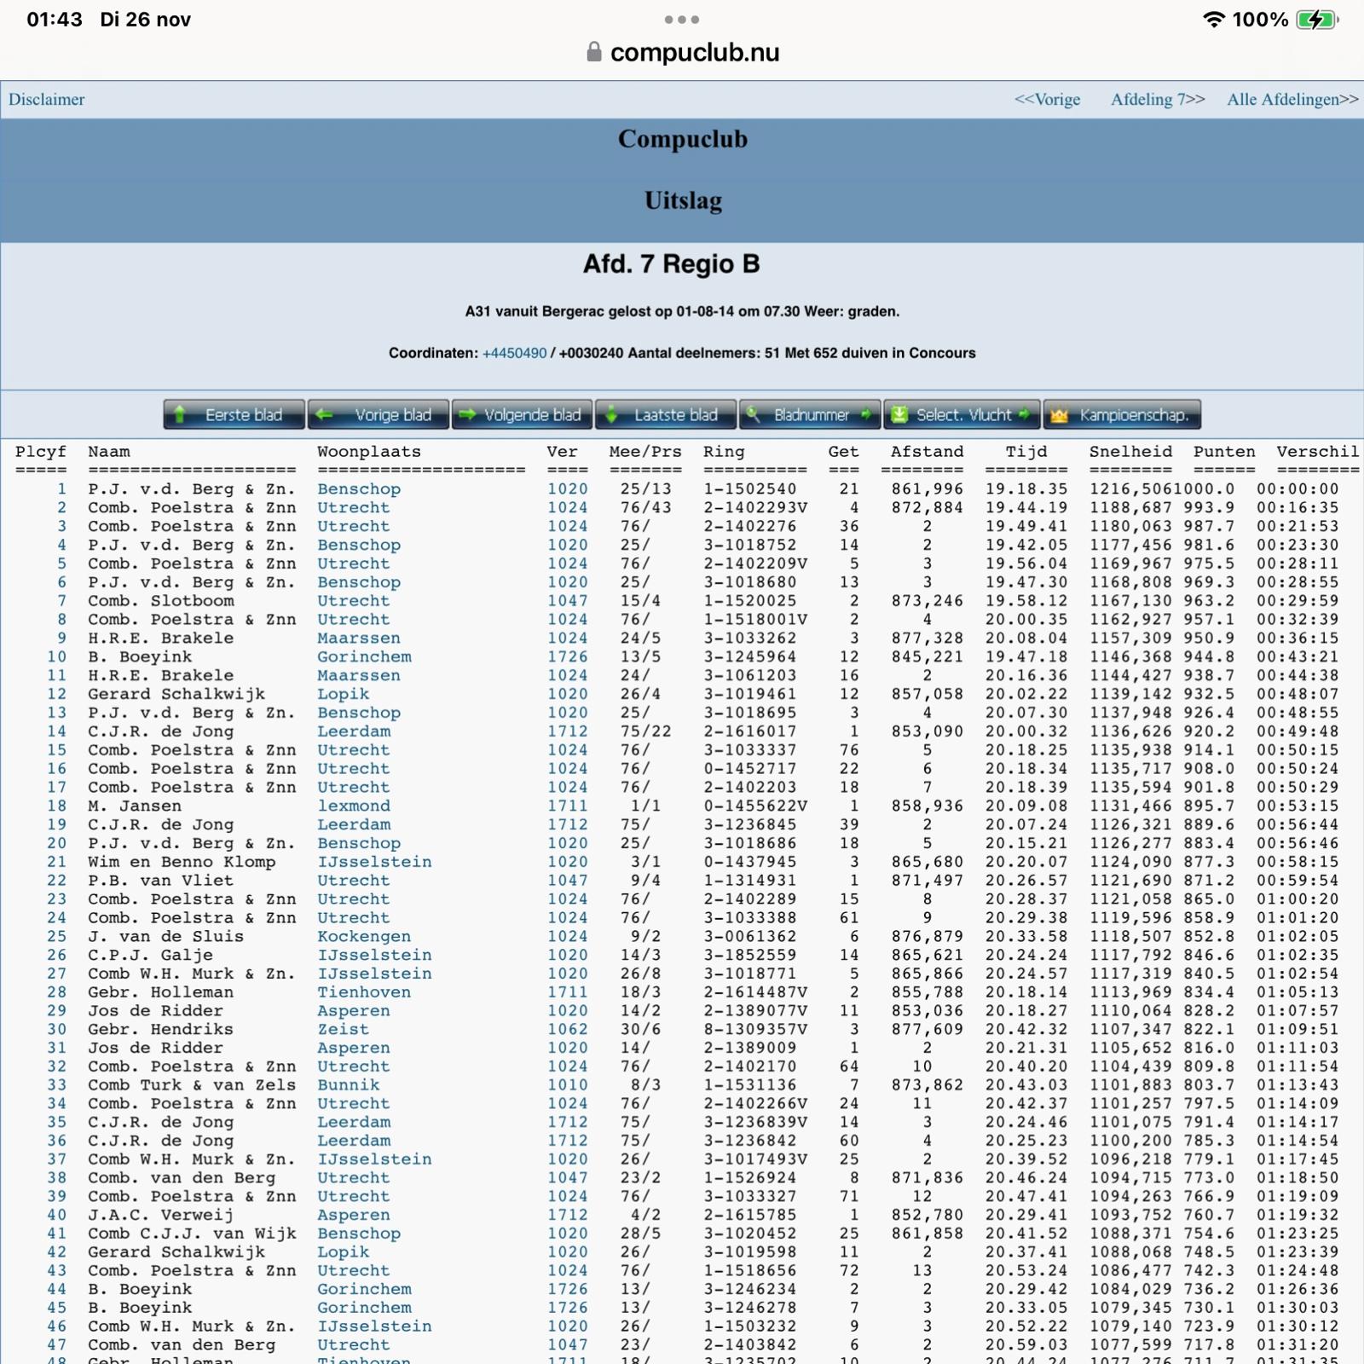Click the Vorige blad left-arrow icon
This screenshot has height=1364, width=1364.
[x=325, y=415]
